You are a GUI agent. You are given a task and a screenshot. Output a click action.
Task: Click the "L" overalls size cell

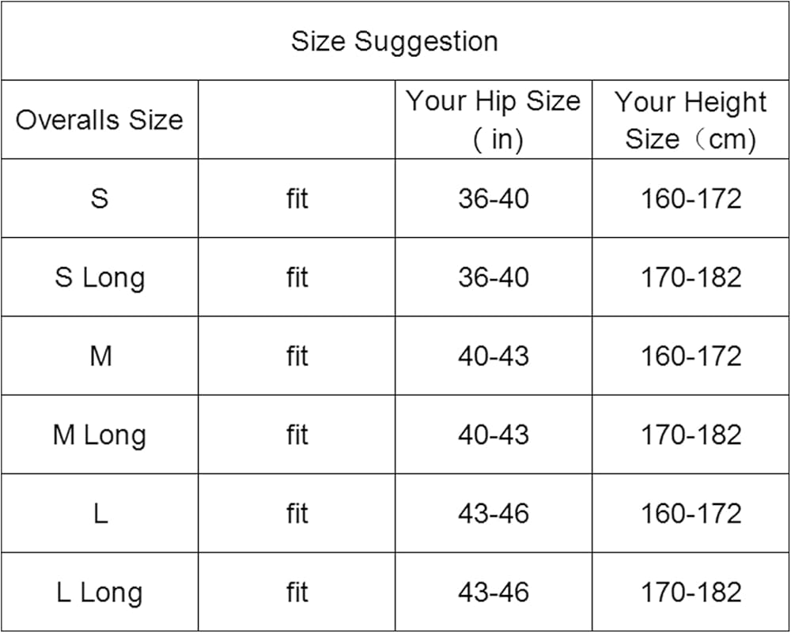100,514
